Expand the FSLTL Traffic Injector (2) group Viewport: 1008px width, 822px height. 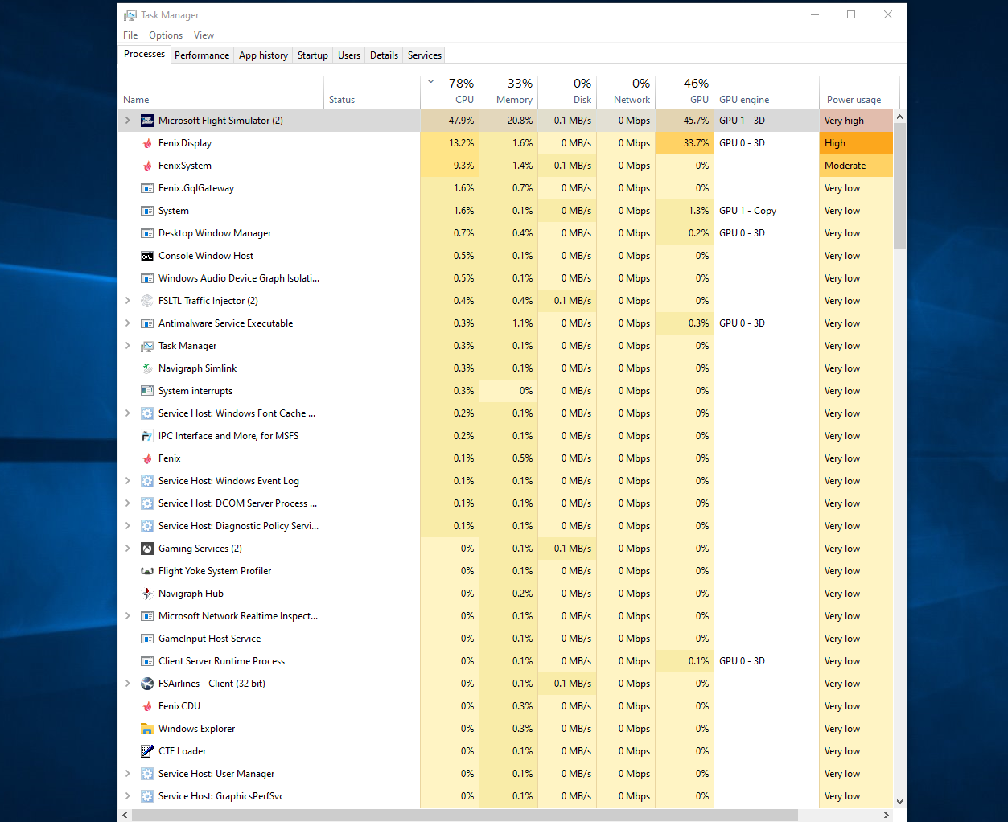[127, 301]
